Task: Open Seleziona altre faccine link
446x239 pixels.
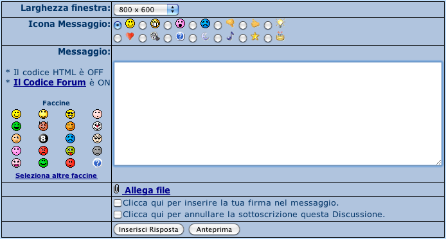Action: [x=57, y=176]
